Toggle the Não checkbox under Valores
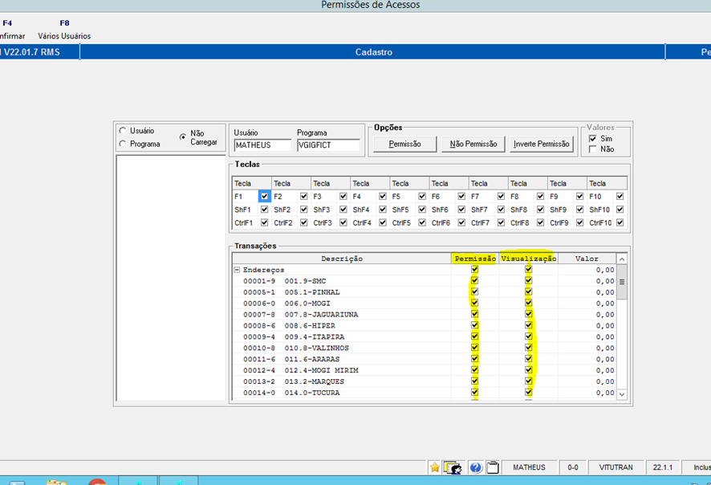Viewport: 711px width, 485px height. [x=593, y=149]
